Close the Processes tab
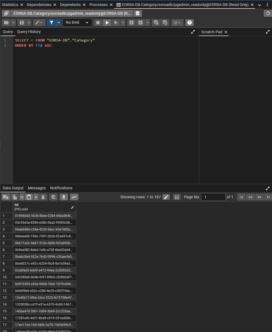The height and width of the screenshot is (332, 272). [111, 5]
